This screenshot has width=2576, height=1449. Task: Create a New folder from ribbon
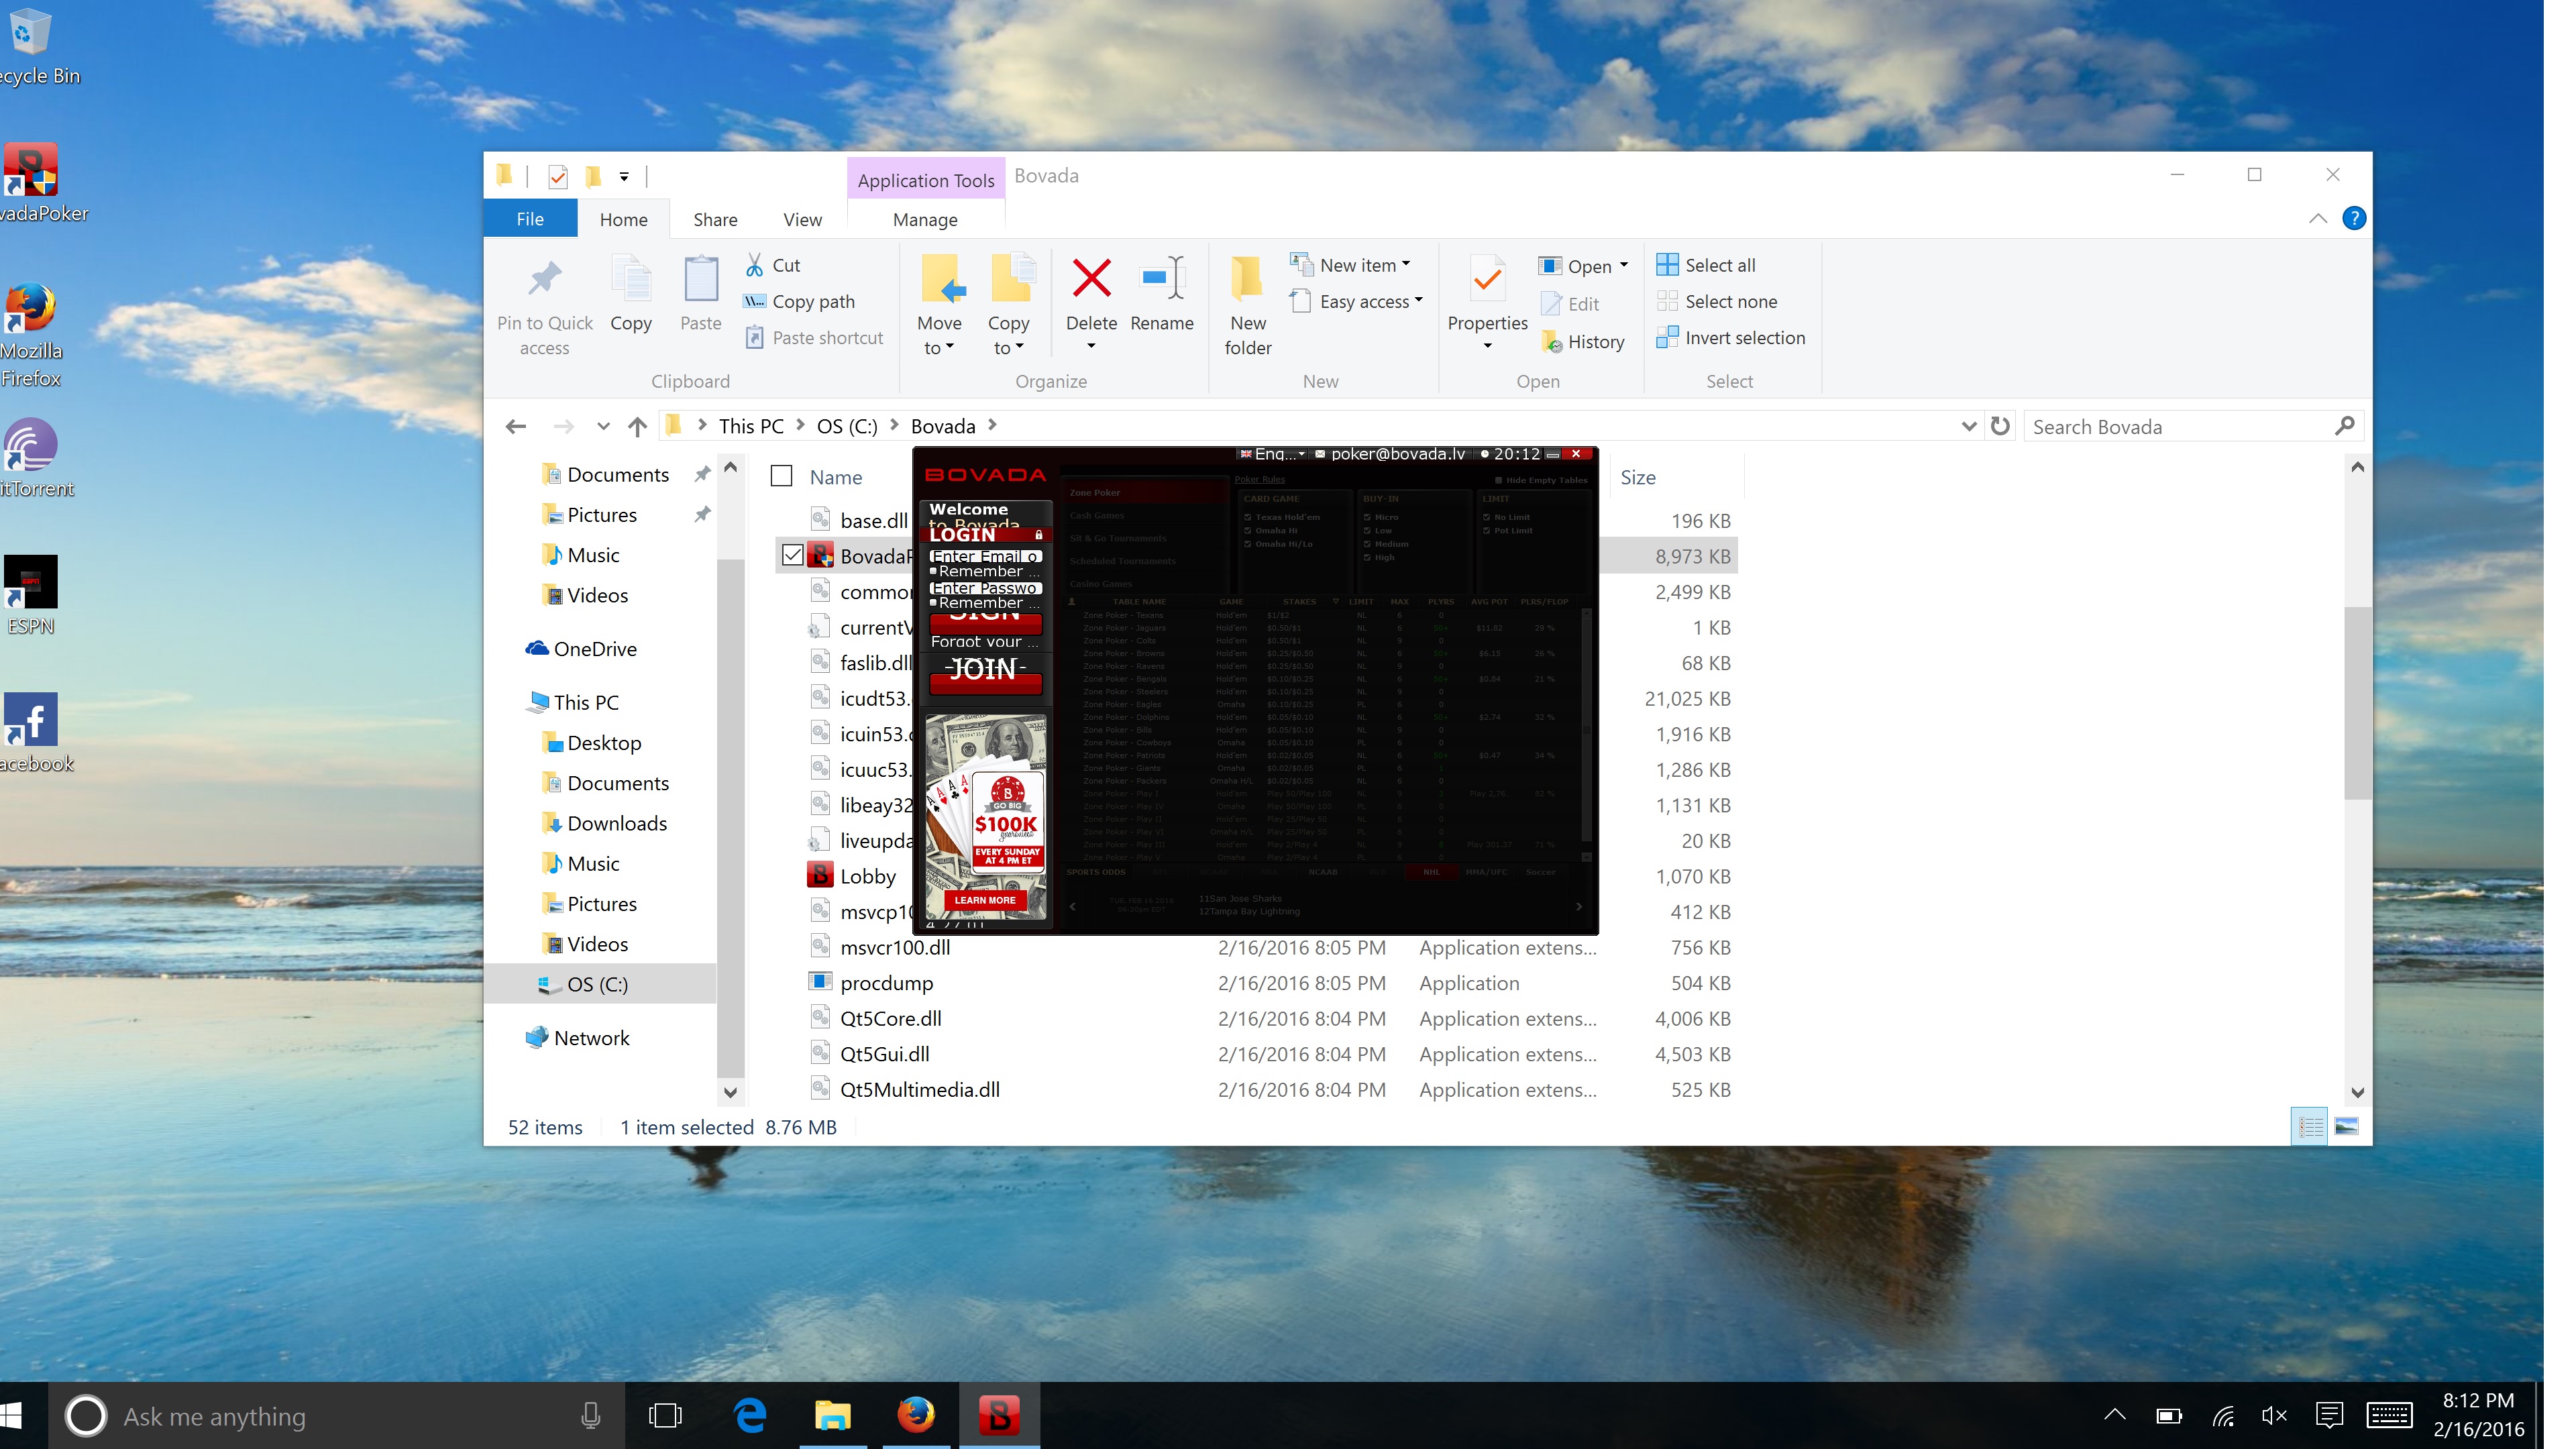pos(1248,306)
